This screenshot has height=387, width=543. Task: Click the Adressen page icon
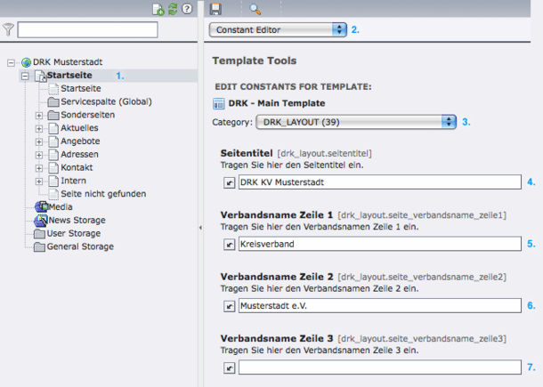point(53,155)
